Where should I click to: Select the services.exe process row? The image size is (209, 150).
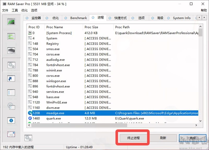tap(113, 92)
